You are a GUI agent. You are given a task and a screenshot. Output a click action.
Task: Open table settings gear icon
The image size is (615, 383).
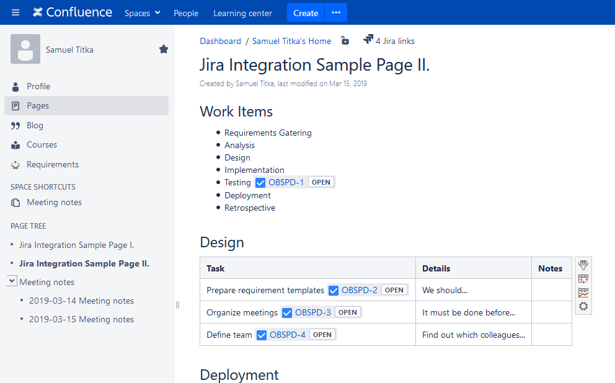coord(583,306)
